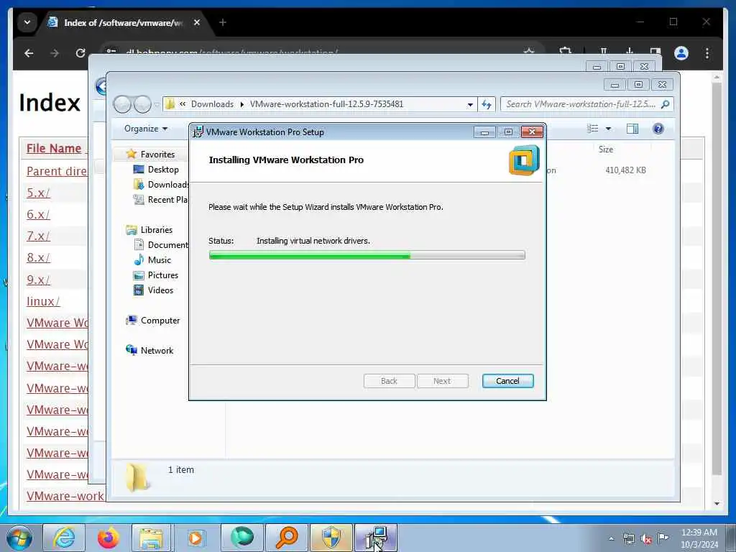Open the 8.x/ directory link
736x552 pixels.
click(x=38, y=258)
